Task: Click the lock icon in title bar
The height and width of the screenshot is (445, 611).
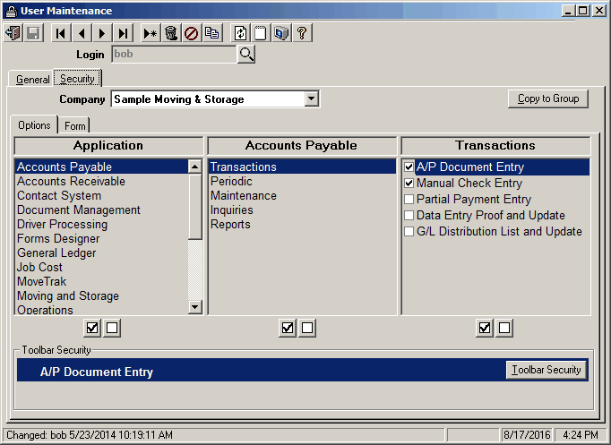Action: tap(12, 11)
